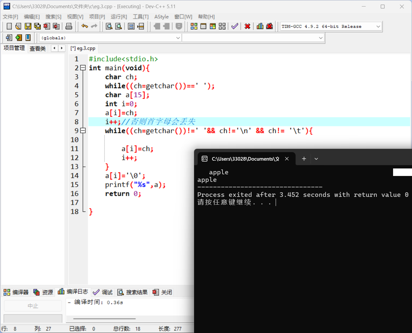This screenshot has height=333, width=412.
Task: Open the 视图[V] menu
Action: pyautogui.click(x=75, y=17)
